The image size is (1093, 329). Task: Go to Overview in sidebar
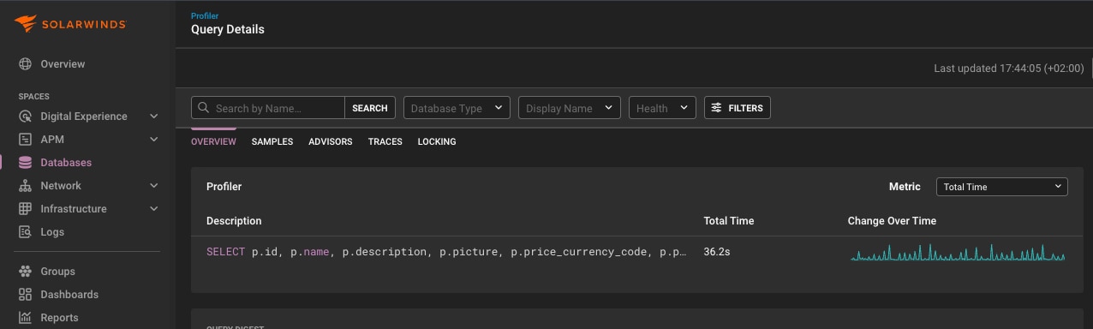pyautogui.click(x=63, y=64)
